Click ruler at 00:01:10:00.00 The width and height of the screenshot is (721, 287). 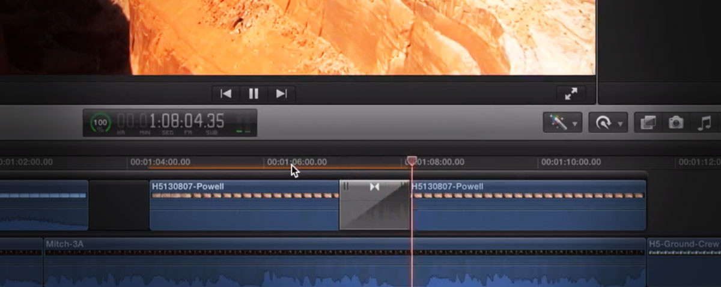coord(571,162)
